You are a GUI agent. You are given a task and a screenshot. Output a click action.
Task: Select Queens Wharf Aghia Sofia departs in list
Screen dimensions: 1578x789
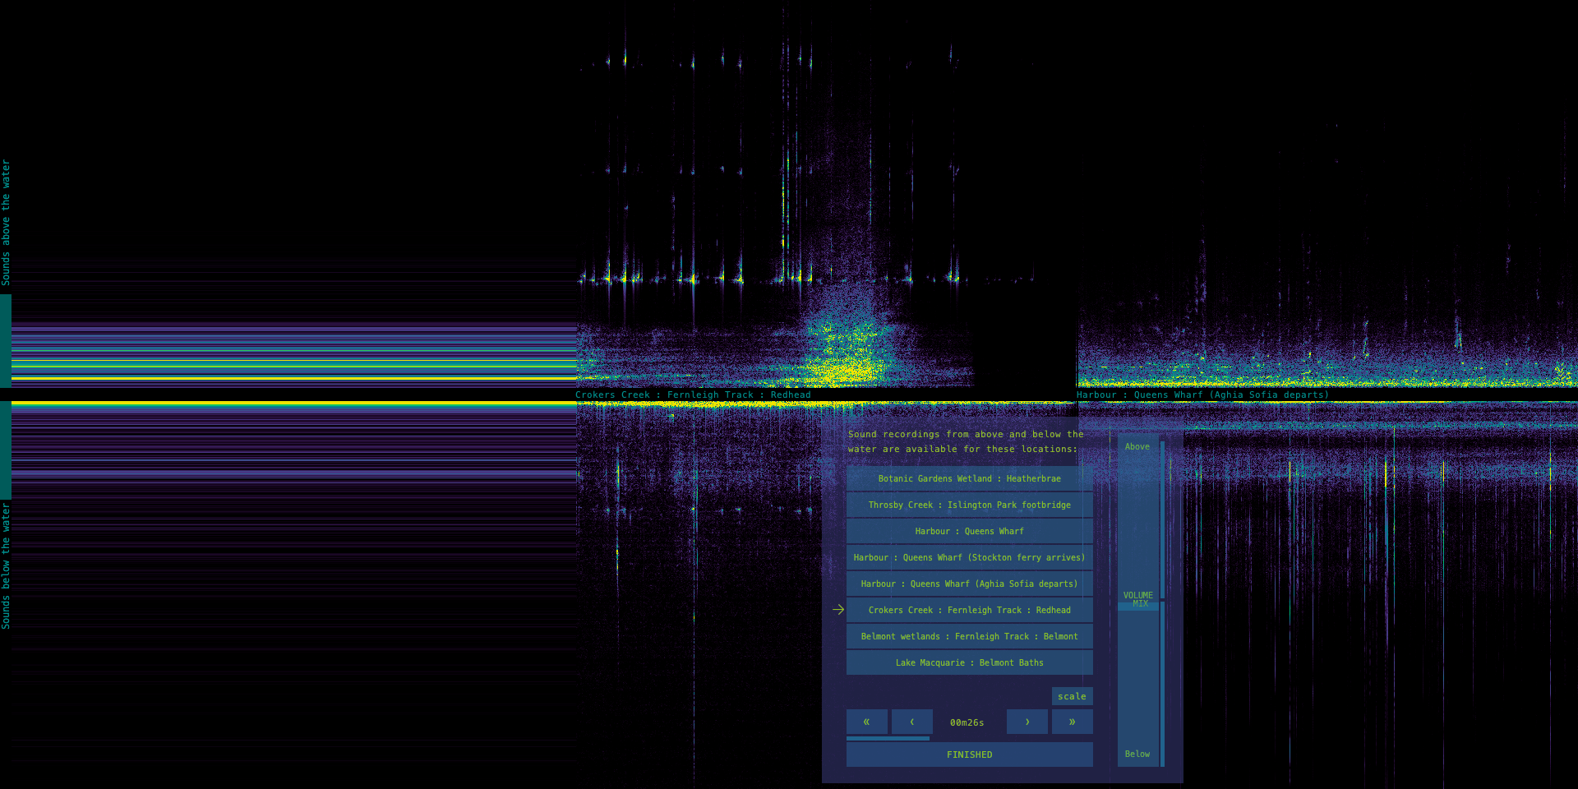969,584
